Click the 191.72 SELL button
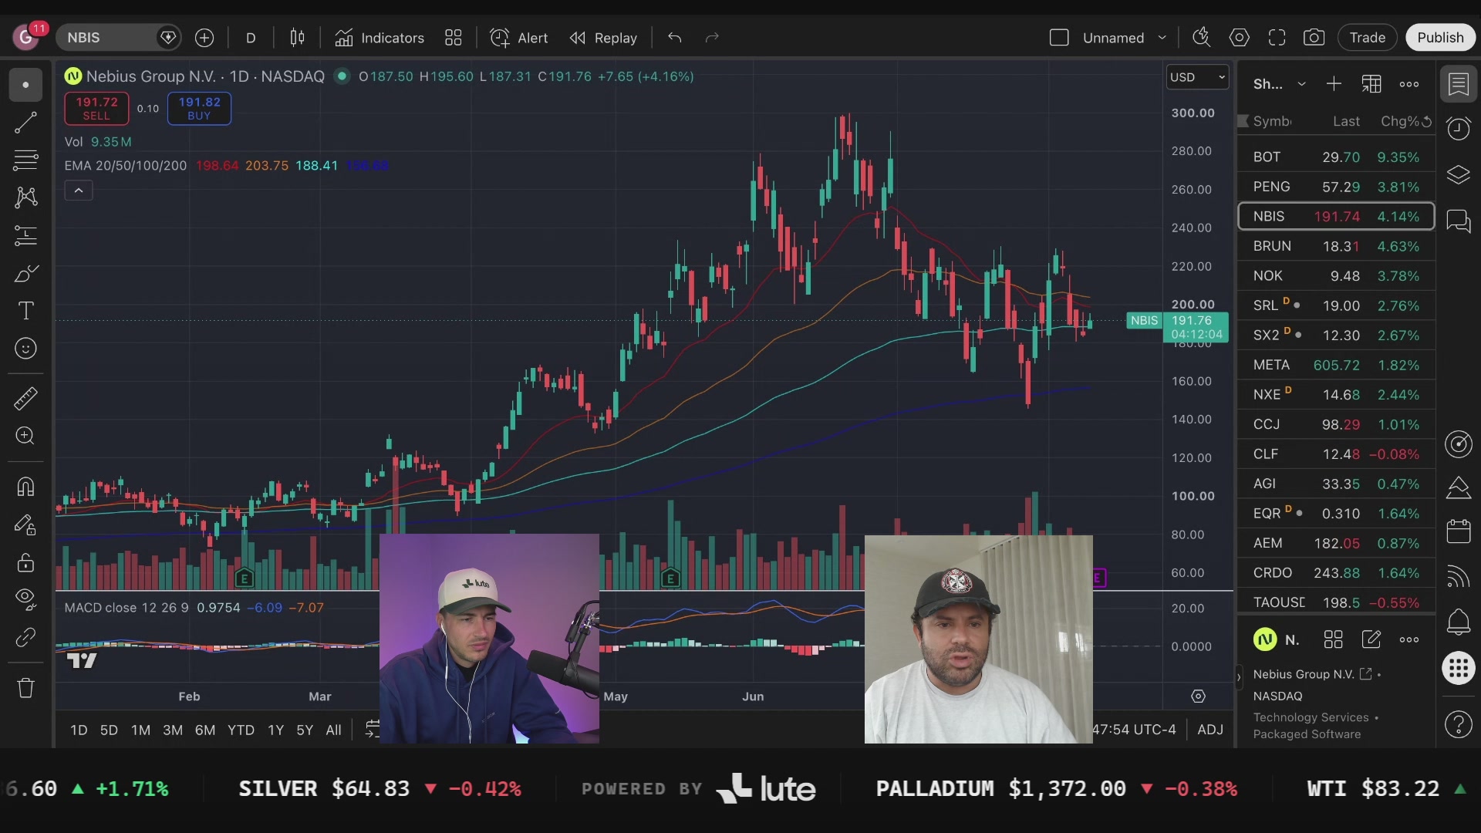The image size is (1481, 833). tap(96, 109)
